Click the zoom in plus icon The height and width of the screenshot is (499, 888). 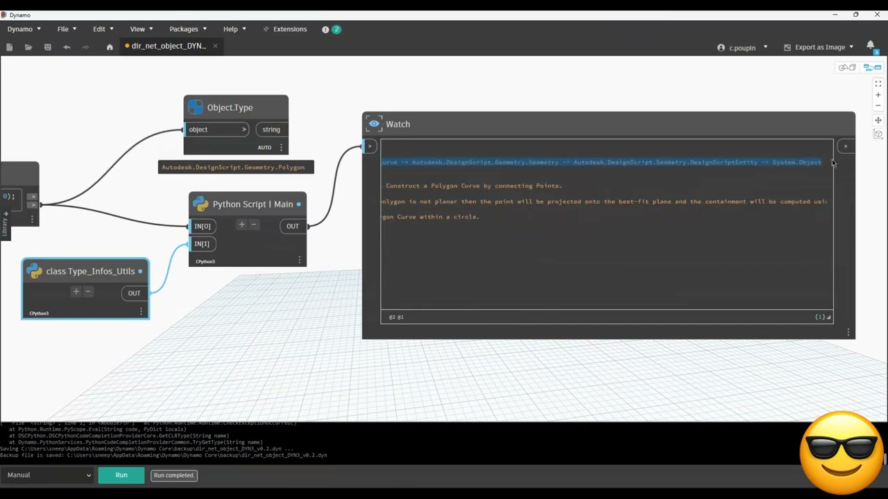(878, 95)
